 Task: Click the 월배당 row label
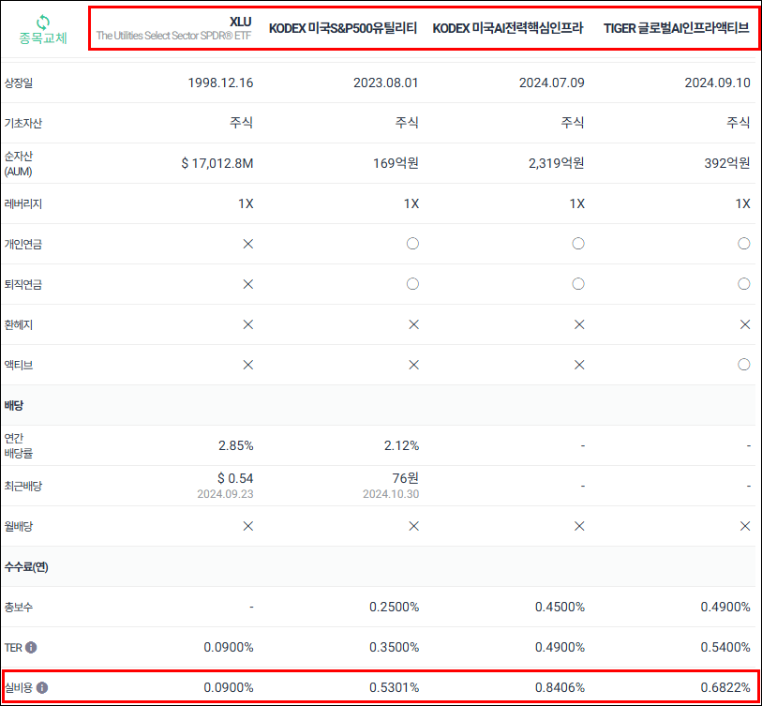[19, 527]
